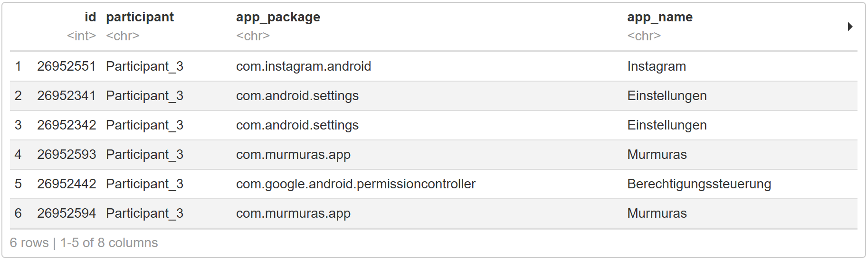Image resolution: width=867 pixels, height=259 pixels.
Task: Click Einstellungen in row 2
Action: click(x=667, y=96)
